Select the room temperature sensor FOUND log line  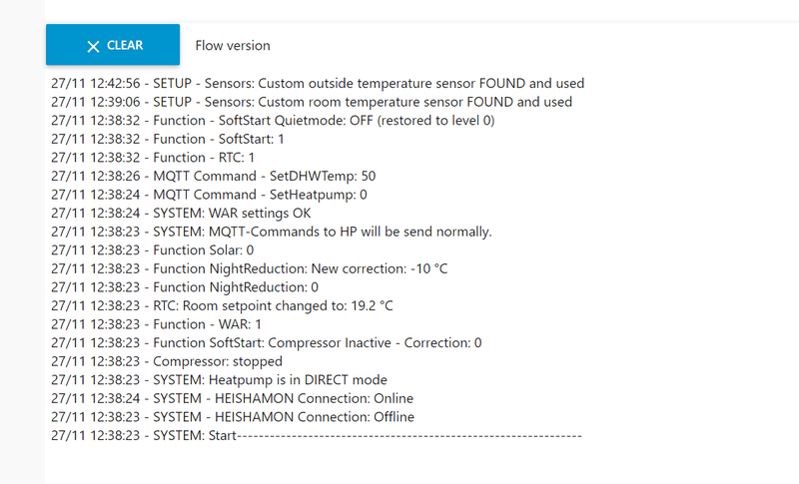[312, 102]
